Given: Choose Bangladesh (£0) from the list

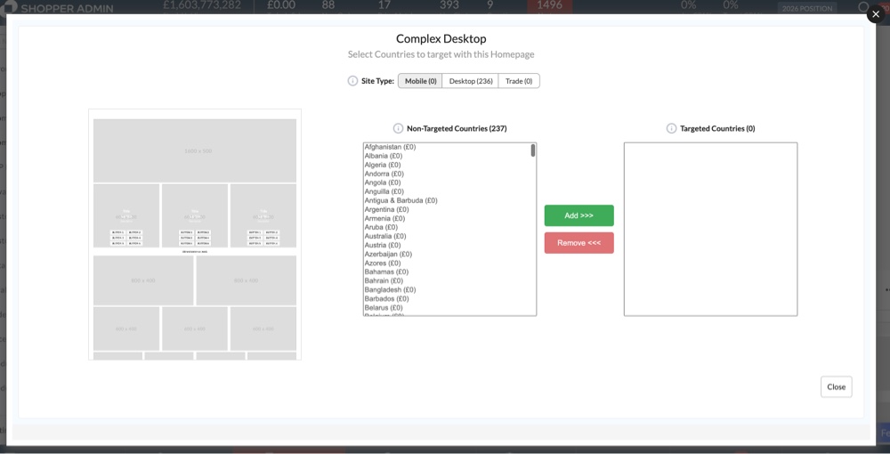Looking at the screenshot, I should (x=387, y=289).
